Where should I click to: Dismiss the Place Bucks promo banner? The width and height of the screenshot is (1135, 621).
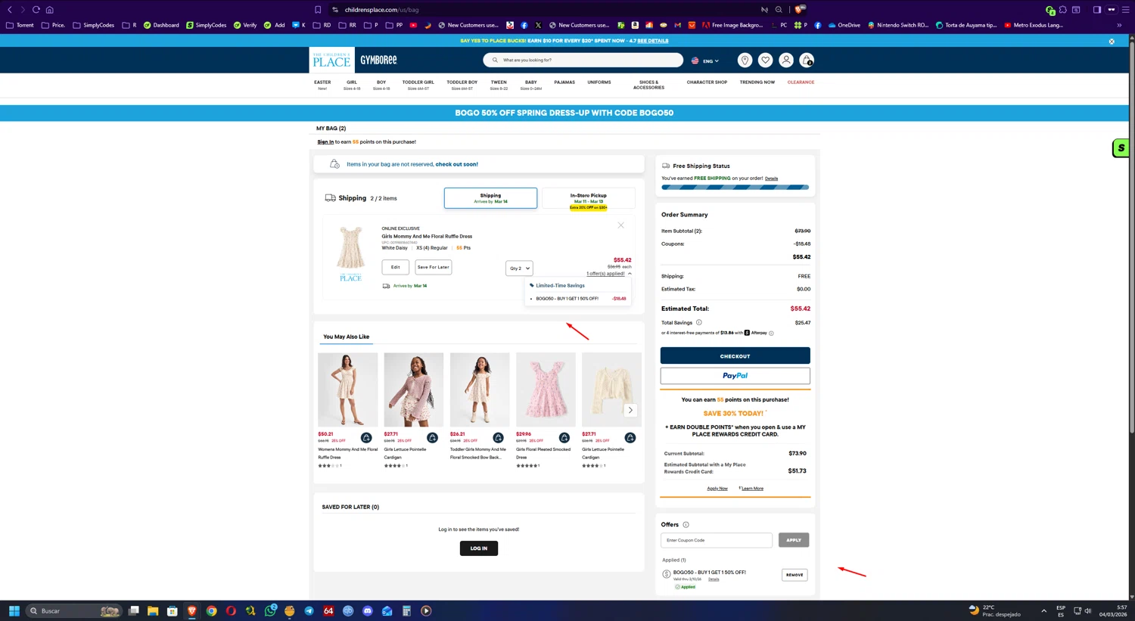point(1112,42)
